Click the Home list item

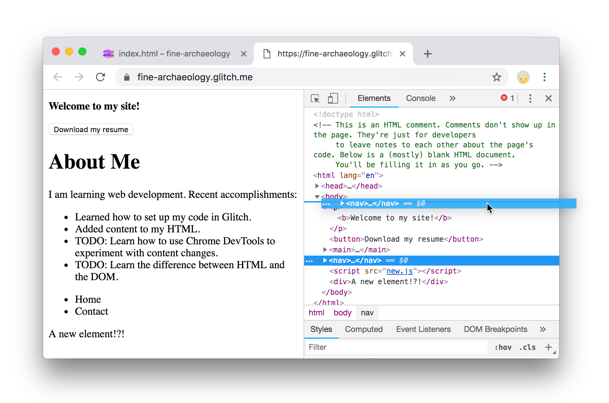[x=88, y=299]
